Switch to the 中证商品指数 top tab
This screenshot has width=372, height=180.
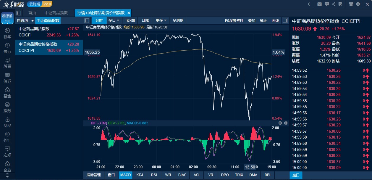click(x=56, y=13)
